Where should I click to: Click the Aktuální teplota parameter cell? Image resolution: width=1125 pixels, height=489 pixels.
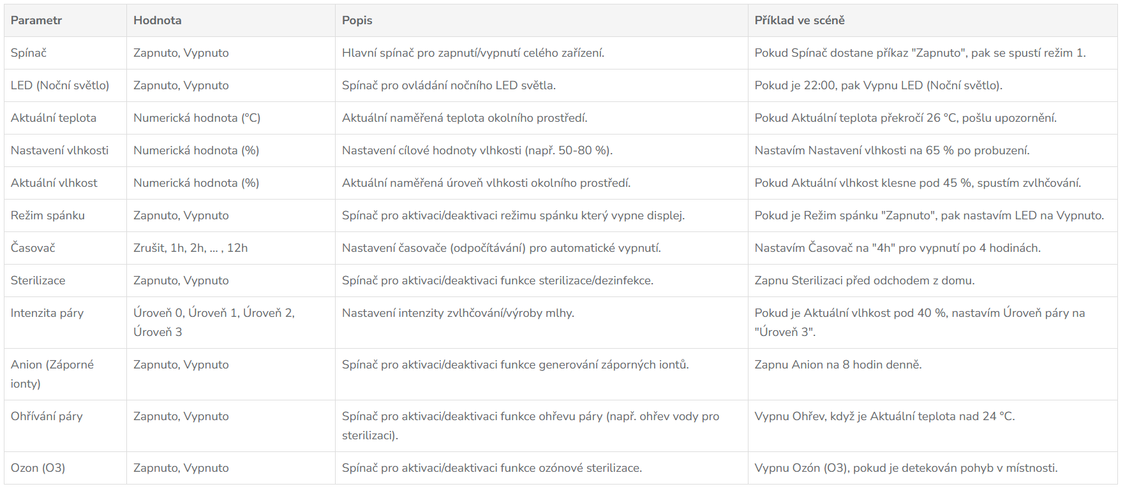54,118
